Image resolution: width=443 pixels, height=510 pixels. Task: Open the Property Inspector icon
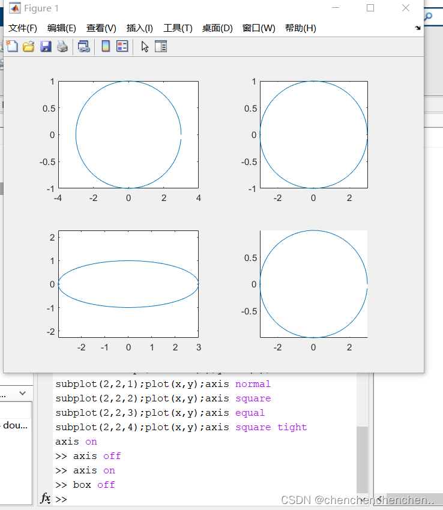[161, 47]
